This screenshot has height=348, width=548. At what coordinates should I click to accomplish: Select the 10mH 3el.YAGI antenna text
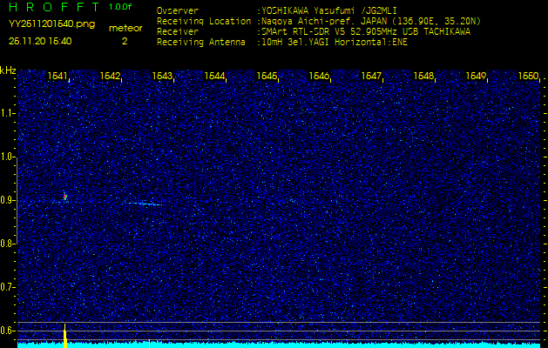pyautogui.click(x=332, y=43)
